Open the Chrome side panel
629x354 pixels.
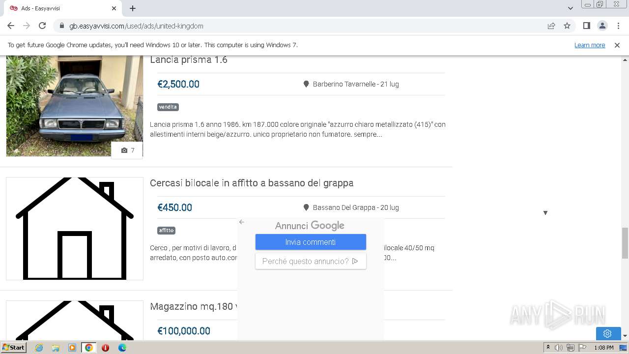(586, 26)
